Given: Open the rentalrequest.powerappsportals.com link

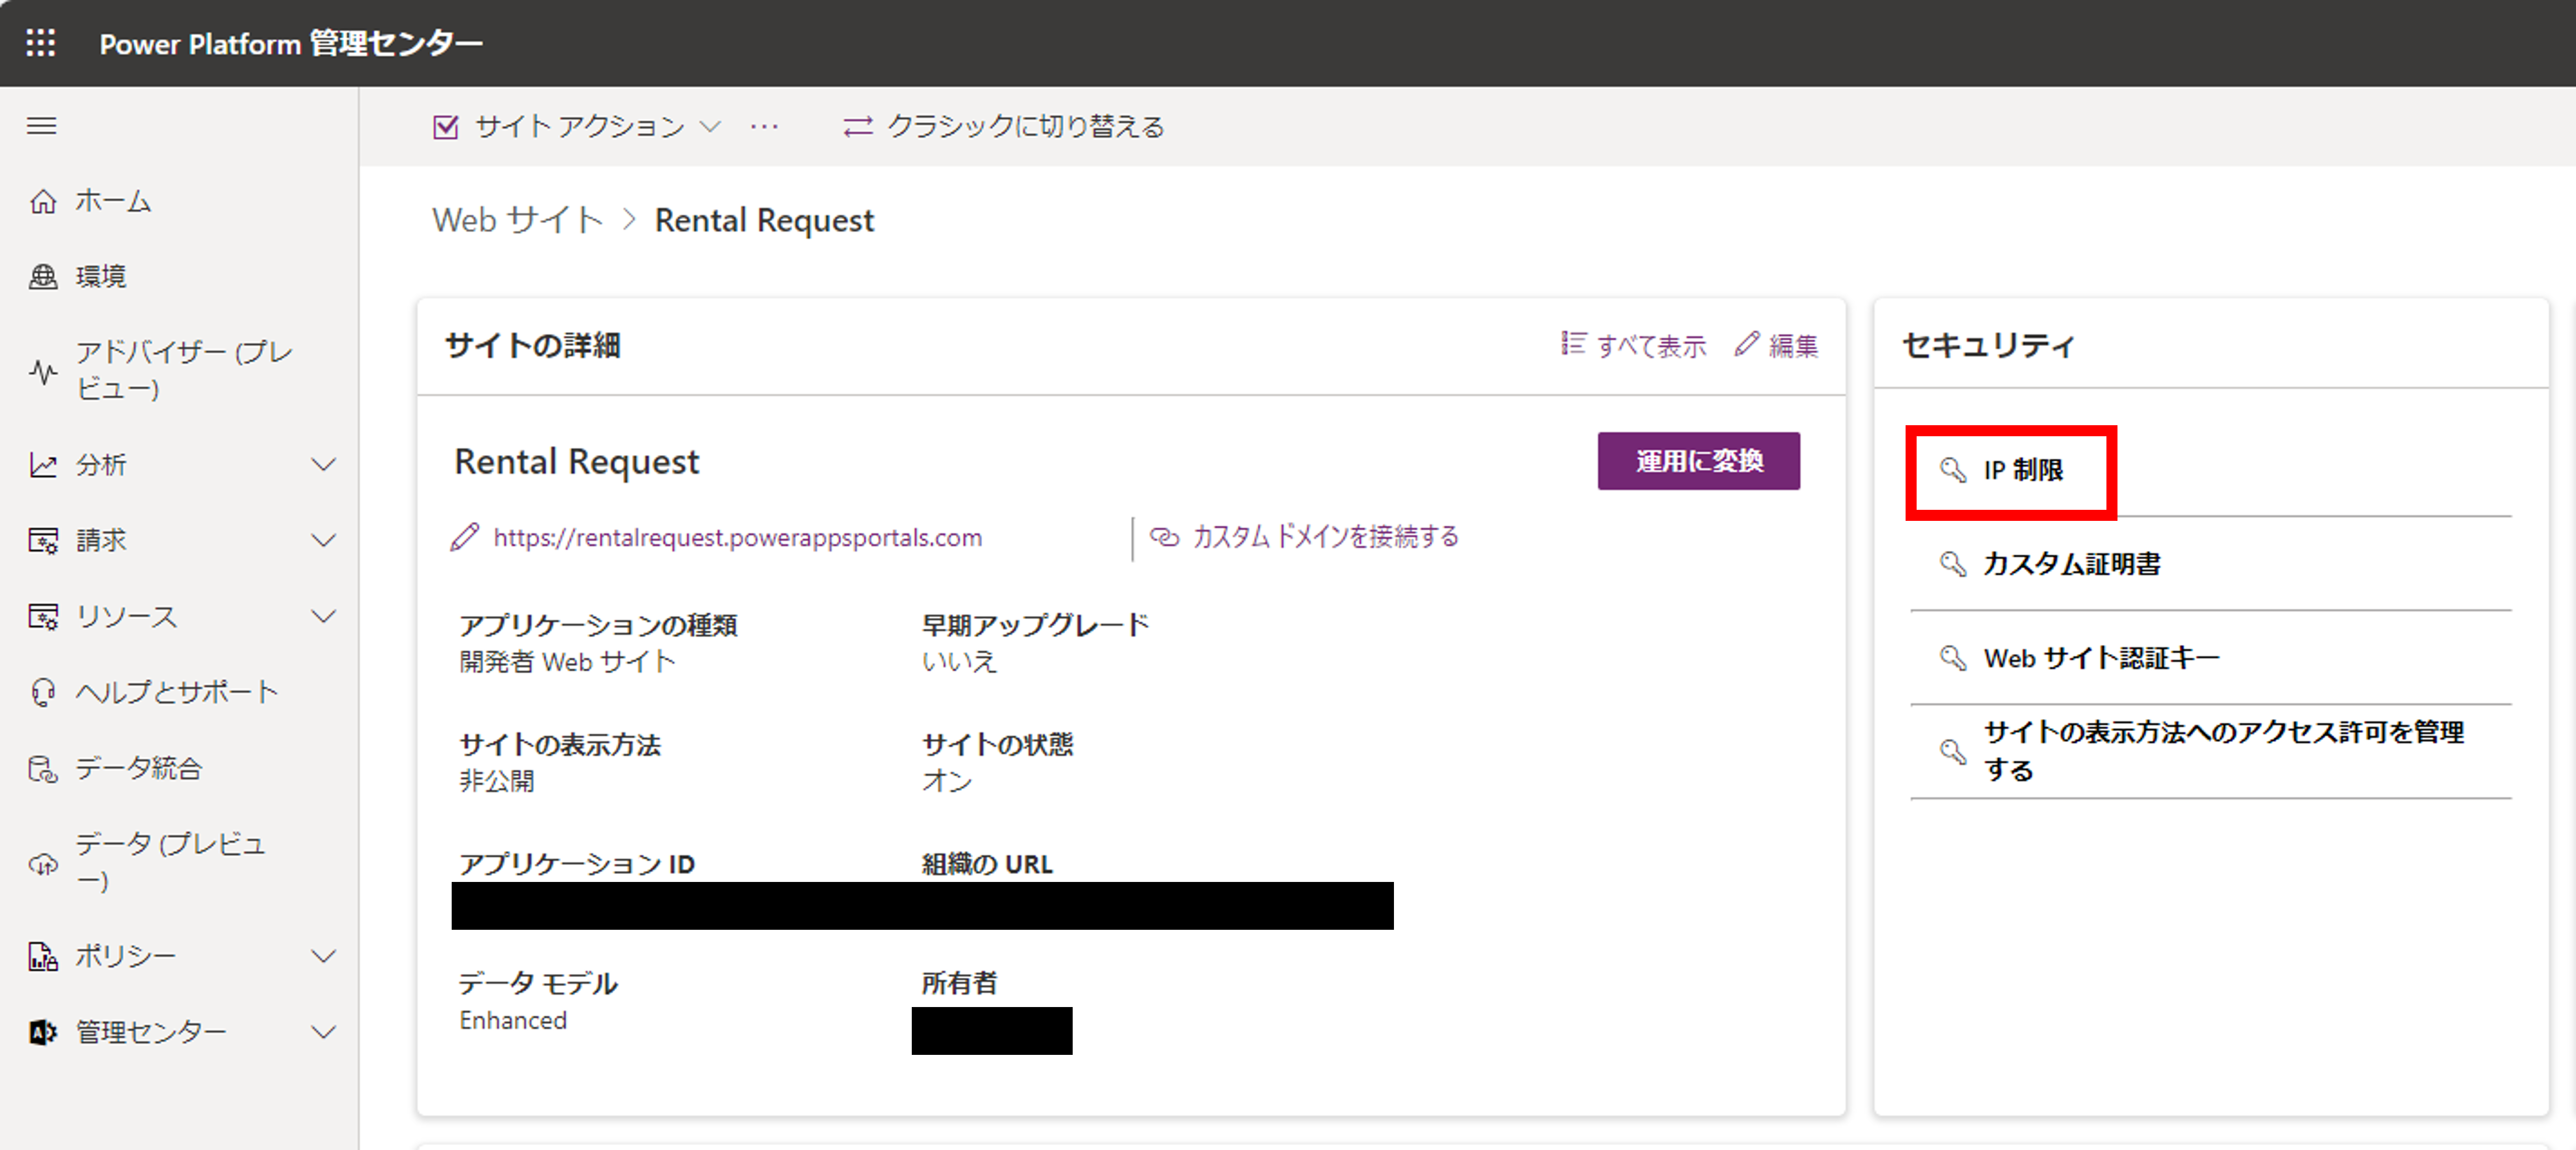Looking at the screenshot, I should (x=738, y=537).
